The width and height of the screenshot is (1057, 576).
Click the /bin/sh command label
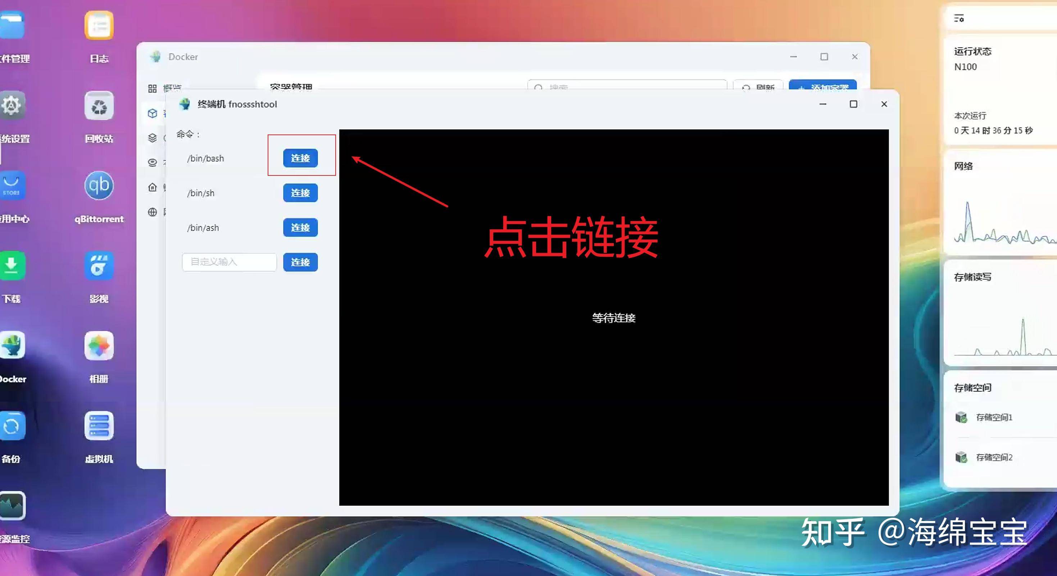(x=201, y=193)
